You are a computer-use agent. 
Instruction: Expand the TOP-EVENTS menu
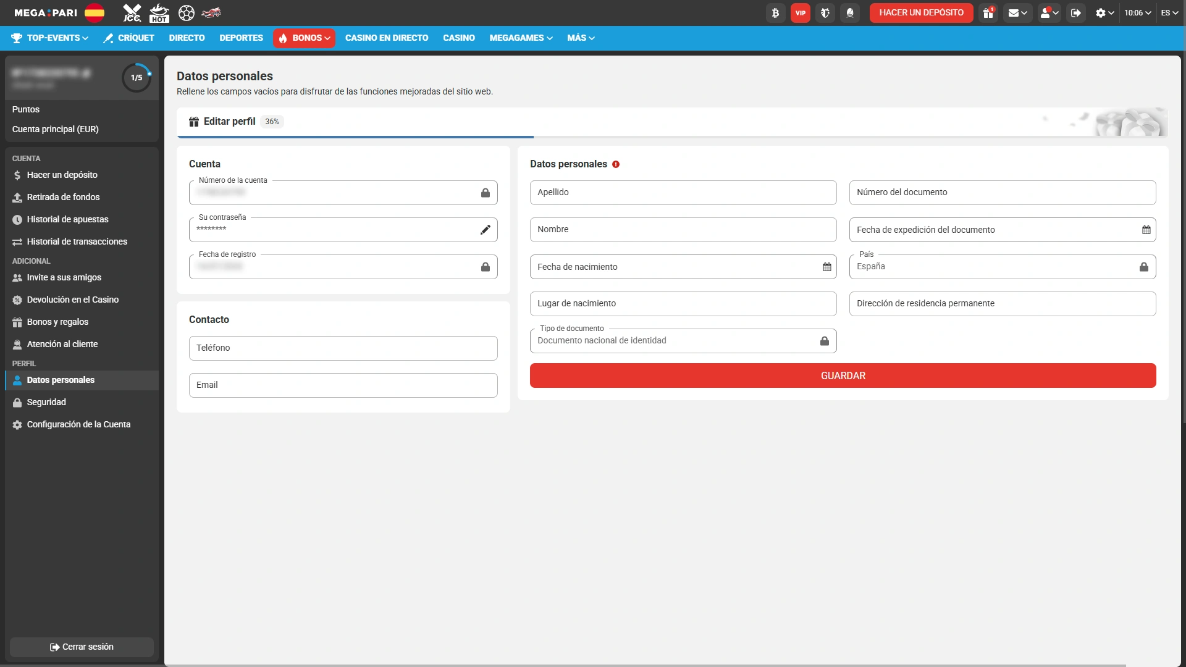(x=49, y=38)
